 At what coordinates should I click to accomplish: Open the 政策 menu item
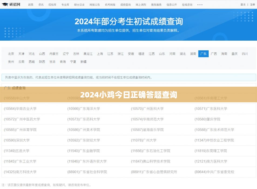tap(31, 5)
